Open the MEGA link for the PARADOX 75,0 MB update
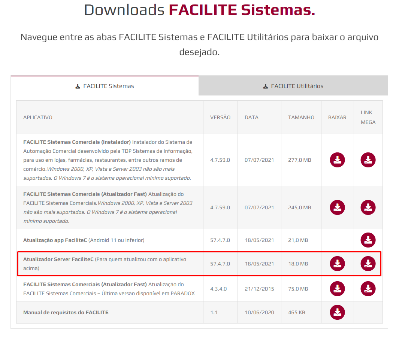 coord(368,289)
